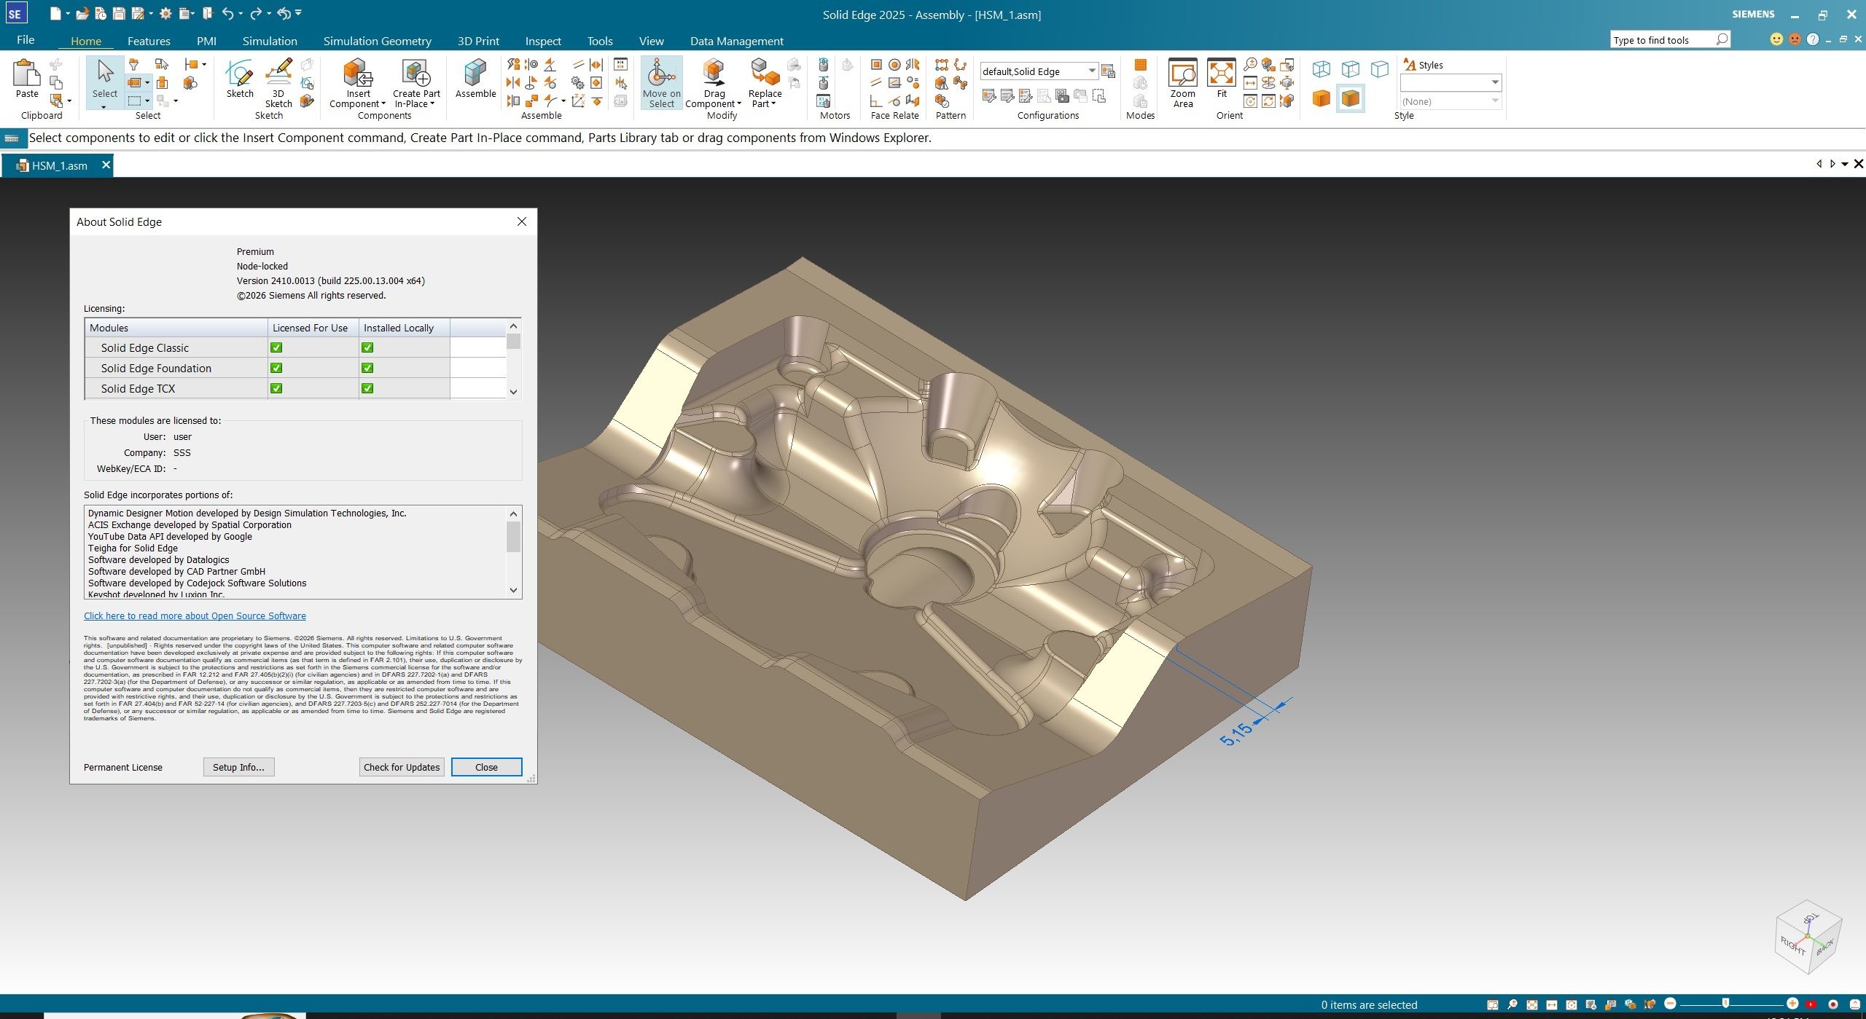Toggle Installed Locally checkbox for Solid Edge Foundation
The height and width of the screenshot is (1019, 1866).
tap(367, 368)
